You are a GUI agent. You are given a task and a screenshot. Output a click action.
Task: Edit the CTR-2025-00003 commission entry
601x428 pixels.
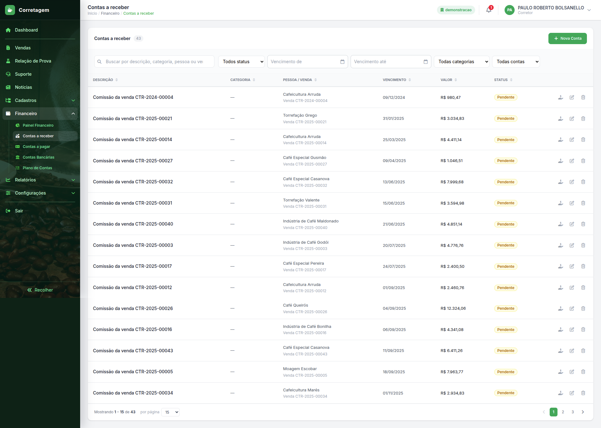click(572, 245)
